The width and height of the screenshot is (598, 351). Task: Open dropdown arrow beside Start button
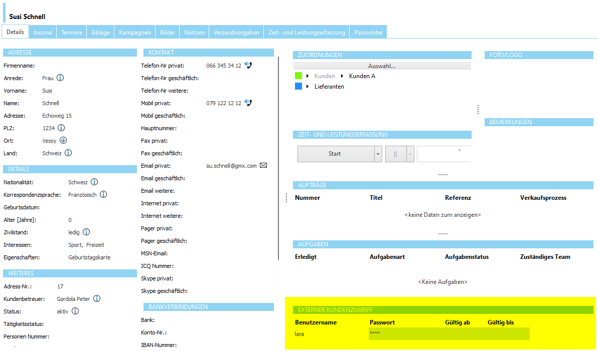378,154
